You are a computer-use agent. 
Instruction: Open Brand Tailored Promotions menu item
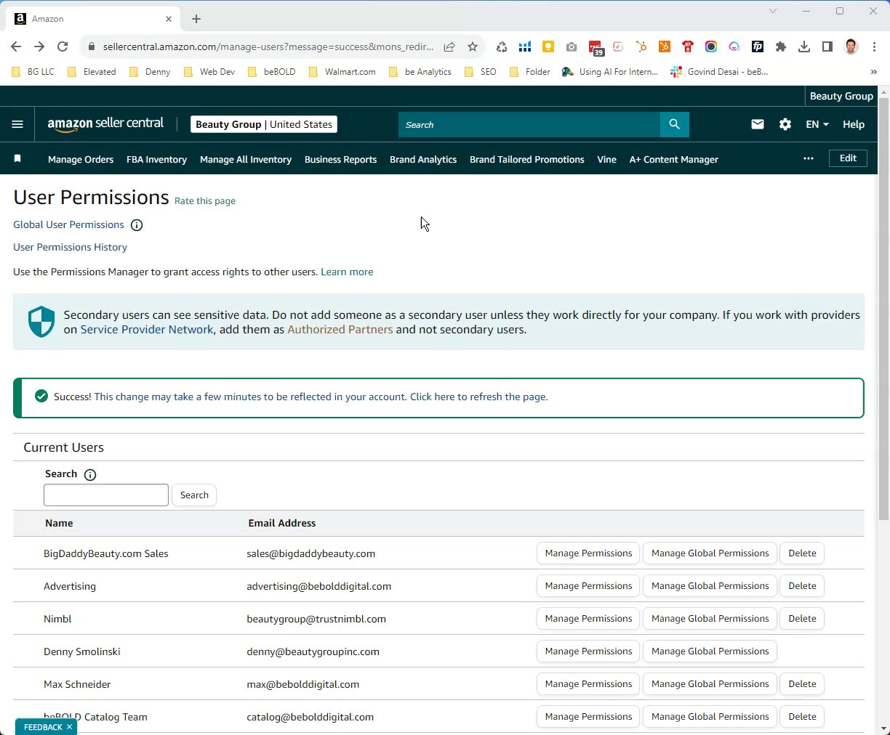click(x=527, y=159)
